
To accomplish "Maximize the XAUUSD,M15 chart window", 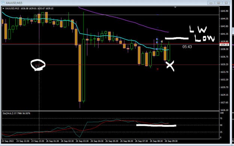I will (219, 3).
